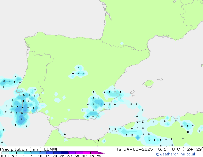203x157 pixels.
Task: Select the 20–25 mm legend color swatch
Action: click(x=57, y=153)
